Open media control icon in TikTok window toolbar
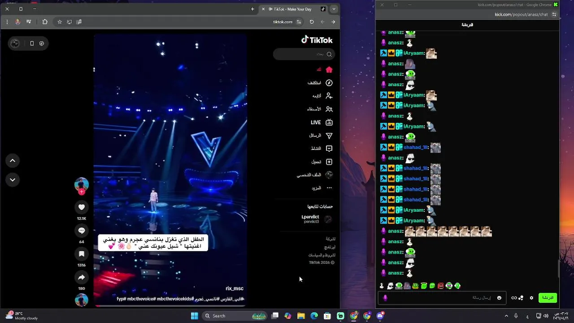Screen dimensions: 574x323 coord(29,22)
